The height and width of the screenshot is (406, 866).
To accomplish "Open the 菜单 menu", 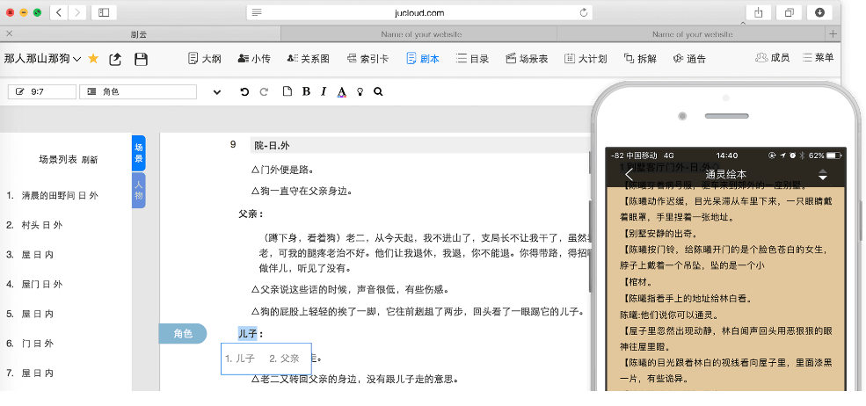I will coord(818,57).
